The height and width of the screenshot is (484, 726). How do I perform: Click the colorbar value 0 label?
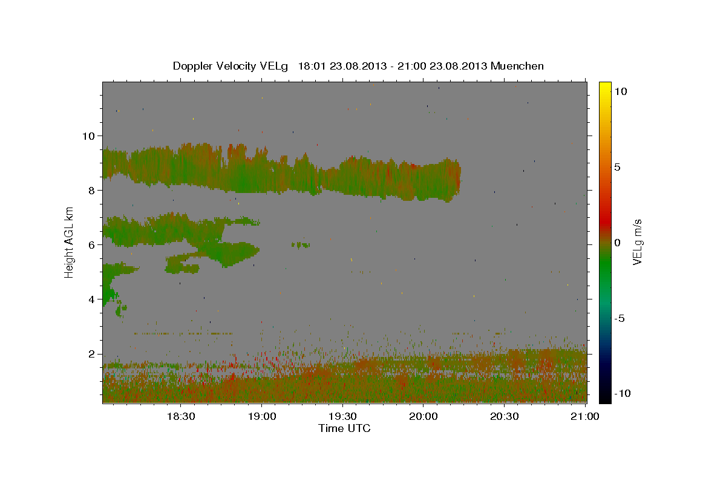(618, 243)
